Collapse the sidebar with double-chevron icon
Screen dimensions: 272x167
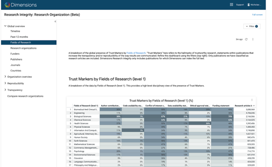(x=55, y=22)
